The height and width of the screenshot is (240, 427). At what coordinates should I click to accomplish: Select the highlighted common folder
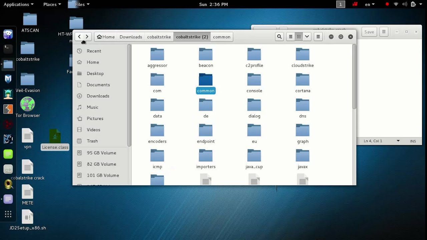pyautogui.click(x=206, y=83)
